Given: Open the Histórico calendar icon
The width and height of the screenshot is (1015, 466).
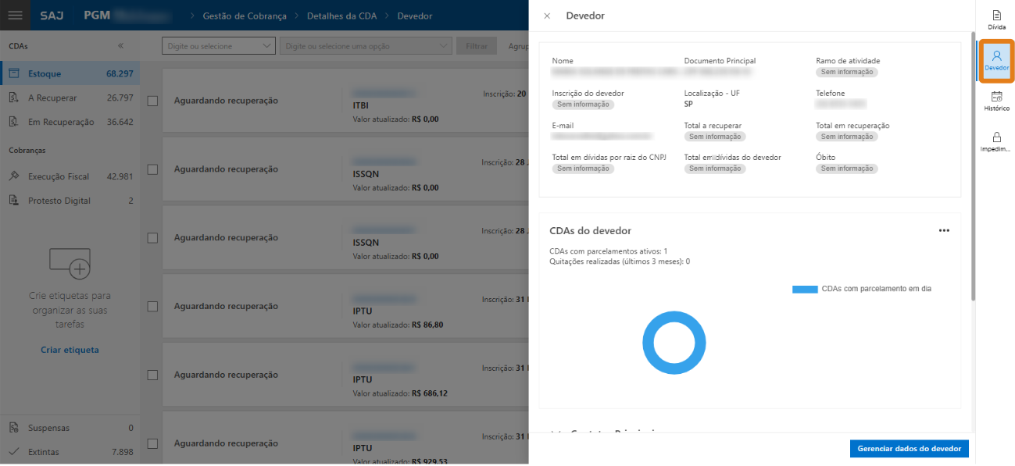Looking at the screenshot, I should pyautogui.click(x=996, y=101).
